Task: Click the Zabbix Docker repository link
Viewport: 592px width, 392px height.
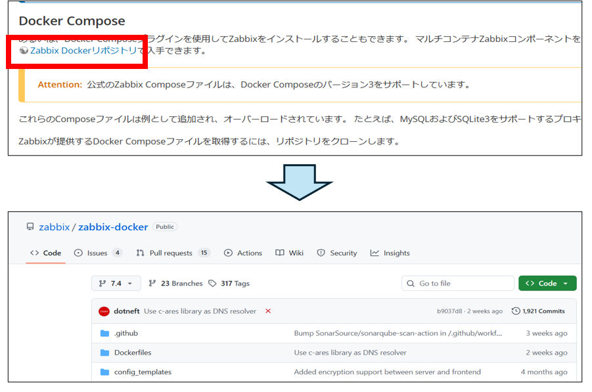Action: pyautogui.click(x=83, y=51)
